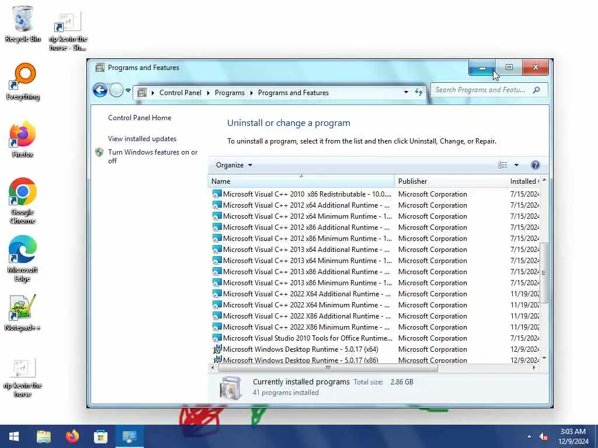Click the taskbar clock and date
The height and width of the screenshot is (448, 598).
click(x=573, y=436)
